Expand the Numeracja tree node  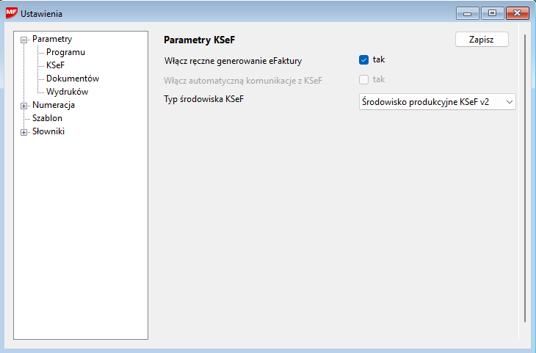pyautogui.click(x=24, y=106)
